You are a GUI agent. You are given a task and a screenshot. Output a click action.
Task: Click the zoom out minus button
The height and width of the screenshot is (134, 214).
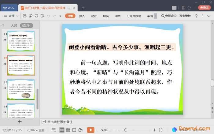pos(113,130)
